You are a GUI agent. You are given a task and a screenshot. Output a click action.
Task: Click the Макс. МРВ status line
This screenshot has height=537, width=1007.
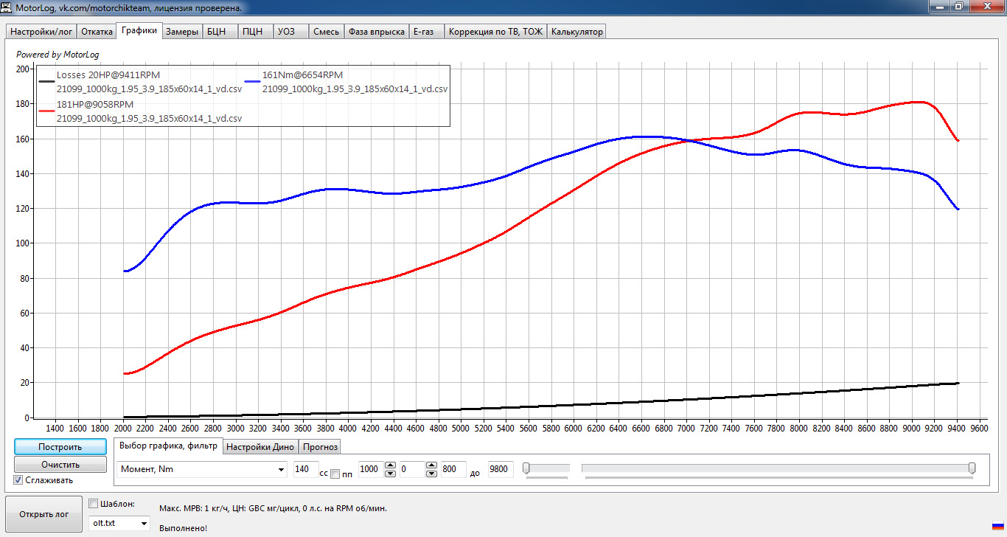coord(273,508)
